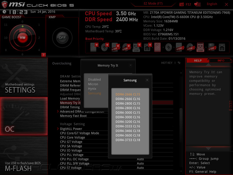Viewport: 233px width, 175px height.
Task: Open CPU GT Voltage setting
Action: [71, 142]
